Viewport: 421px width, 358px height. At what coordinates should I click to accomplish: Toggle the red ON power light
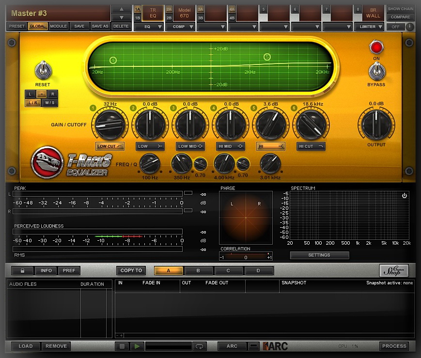tap(376, 47)
